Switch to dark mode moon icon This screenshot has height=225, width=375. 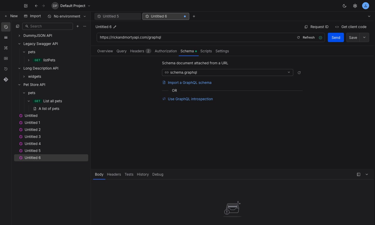(x=345, y=6)
